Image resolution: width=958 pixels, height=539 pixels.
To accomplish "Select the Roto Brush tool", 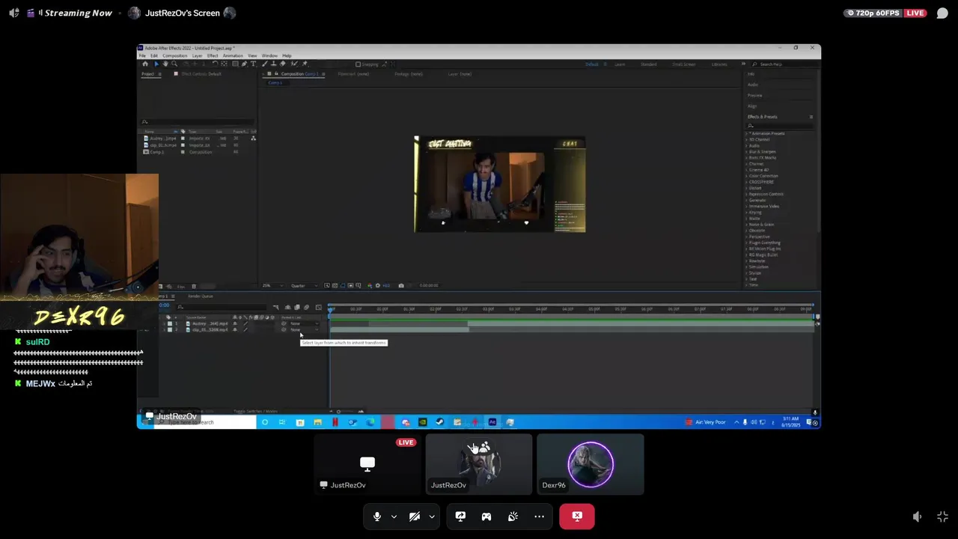I will (294, 64).
